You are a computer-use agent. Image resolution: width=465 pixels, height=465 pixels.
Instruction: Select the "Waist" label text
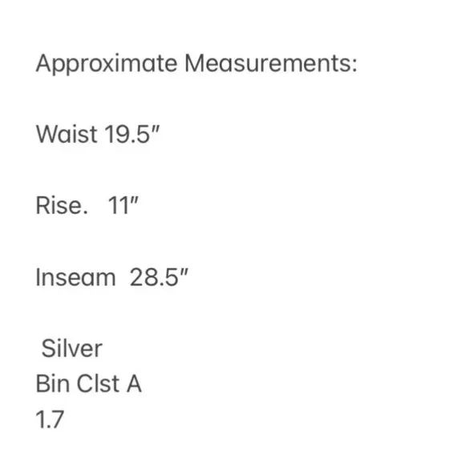[x=67, y=134]
